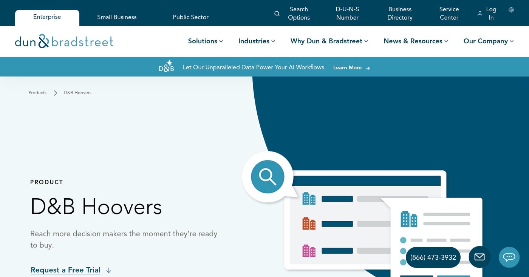529x277 pixels.
Task: Click the large magnifier illustration bubble
Action: click(268, 177)
